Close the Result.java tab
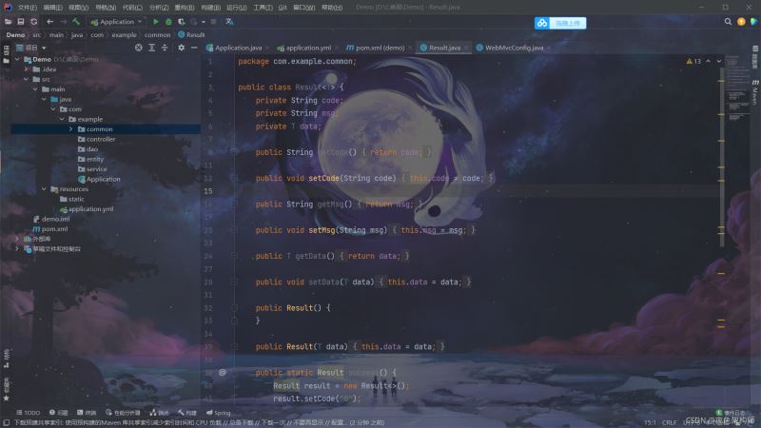The image size is (761, 428). (x=466, y=48)
